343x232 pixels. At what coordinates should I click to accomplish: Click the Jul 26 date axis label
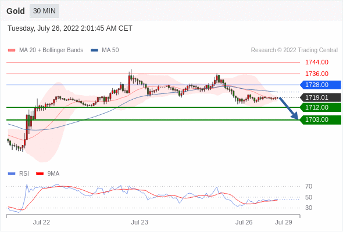coord(244,222)
